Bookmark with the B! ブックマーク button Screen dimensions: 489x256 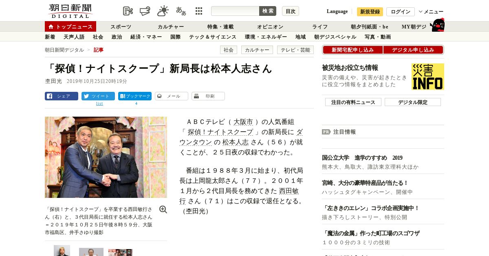click(135, 96)
